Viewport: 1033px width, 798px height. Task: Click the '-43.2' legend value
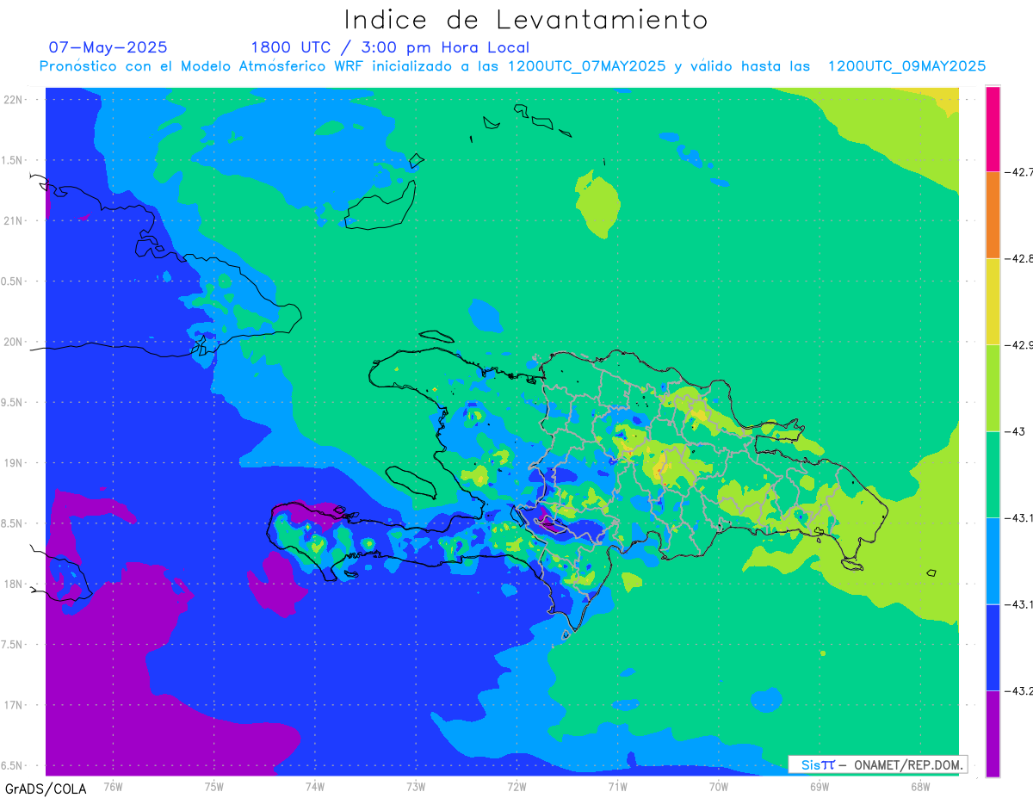[x=1018, y=691]
